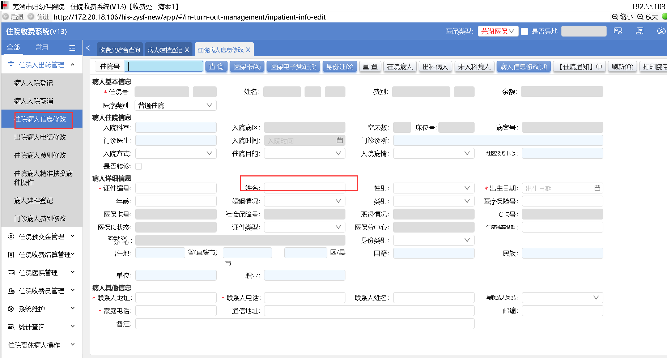Expand the 住院离休病人操作 menu chevron

(73, 345)
